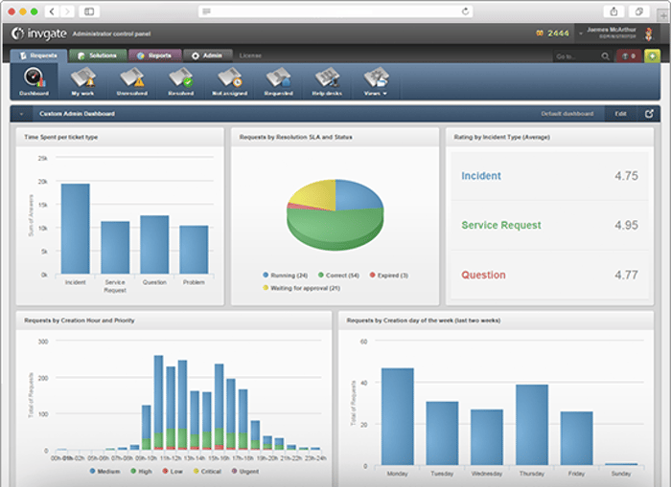This screenshot has width=671, height=487.
Task: Click the search magnifier icon
Action: click(x=605, y=56)
